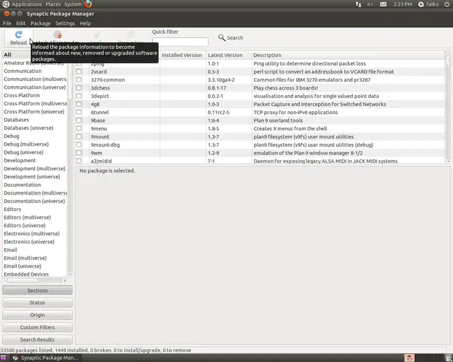Tick the checkbox for 3depict
This screenshot has height=362, width=453.
click(79, 96)
